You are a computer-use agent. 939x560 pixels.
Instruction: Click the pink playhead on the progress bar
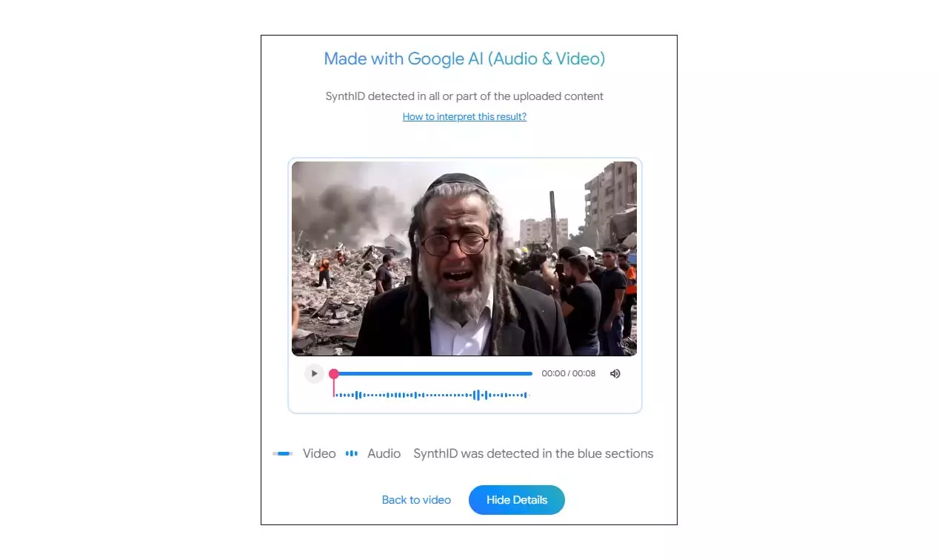tap(334, 374)
